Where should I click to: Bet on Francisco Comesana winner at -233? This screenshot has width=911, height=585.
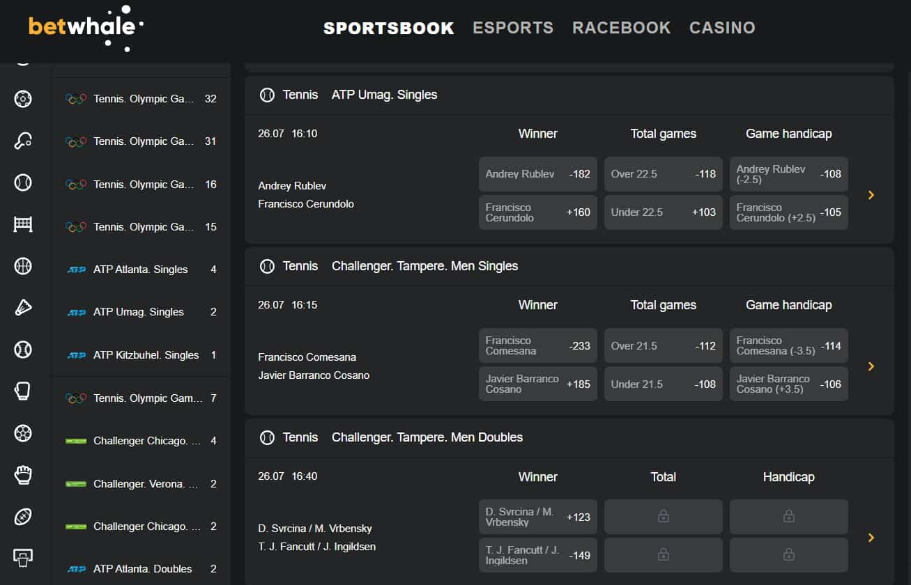[x=538, y=345]
